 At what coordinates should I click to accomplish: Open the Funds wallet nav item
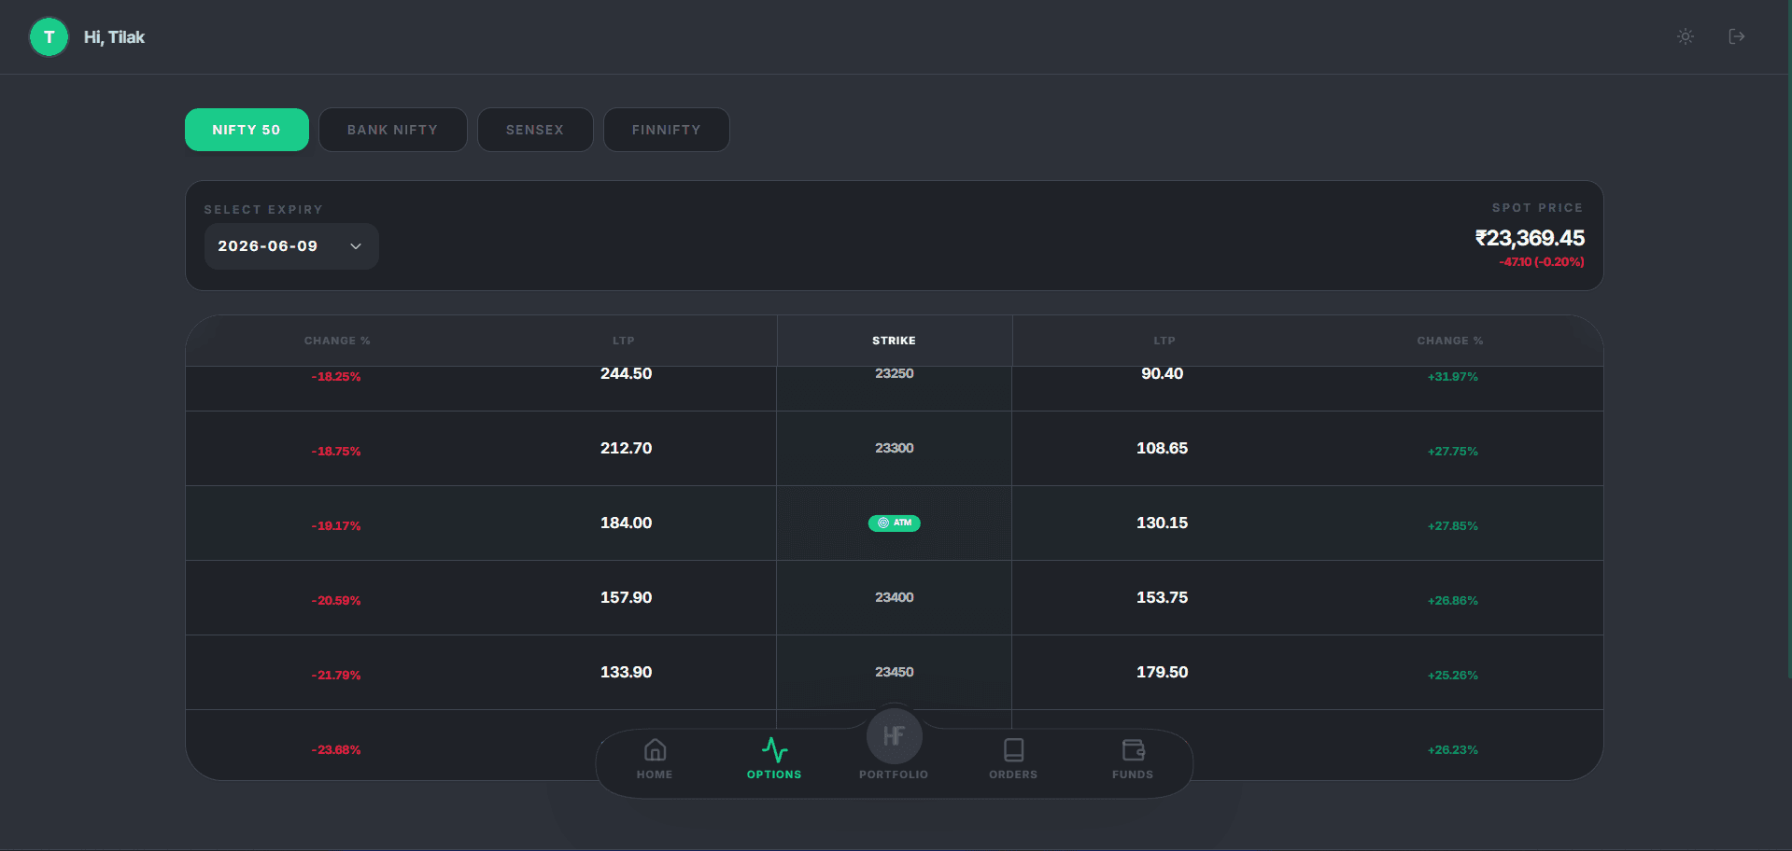coord(1133,760)
